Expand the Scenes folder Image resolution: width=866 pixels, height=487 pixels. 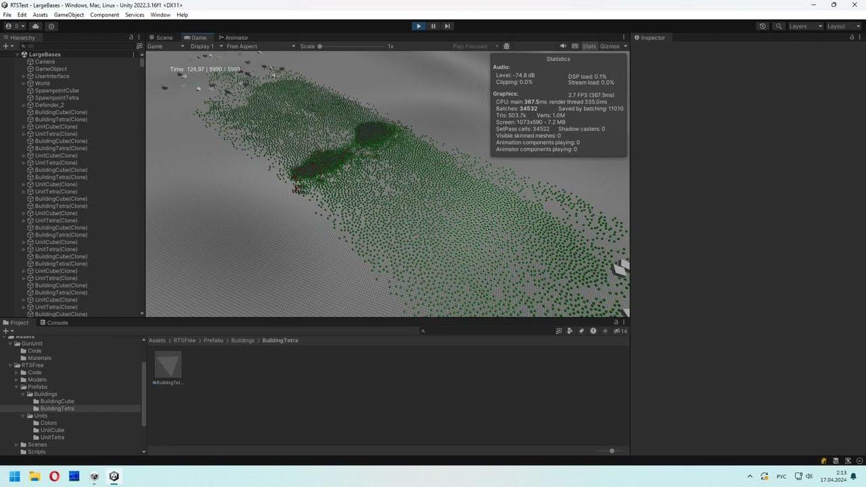(16, 444)
